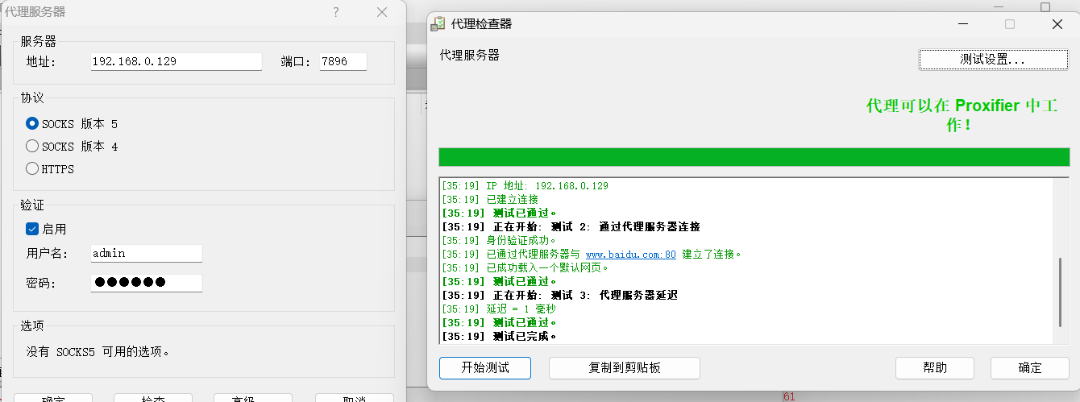The height and width of the screenshot is (402, 1080).
Task: Click the green test progress bar
Action: point(754,157)
